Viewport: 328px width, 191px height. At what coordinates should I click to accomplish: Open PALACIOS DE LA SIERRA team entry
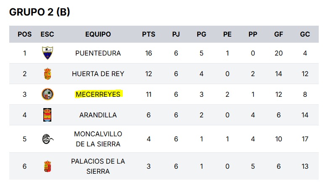pos(98,166)
